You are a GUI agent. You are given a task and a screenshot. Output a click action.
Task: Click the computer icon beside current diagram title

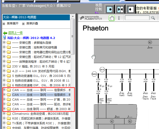pyautogui.click(x=4, y=38)
